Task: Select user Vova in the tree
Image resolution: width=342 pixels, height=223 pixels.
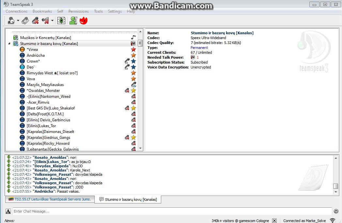Action: pos(31,79)
